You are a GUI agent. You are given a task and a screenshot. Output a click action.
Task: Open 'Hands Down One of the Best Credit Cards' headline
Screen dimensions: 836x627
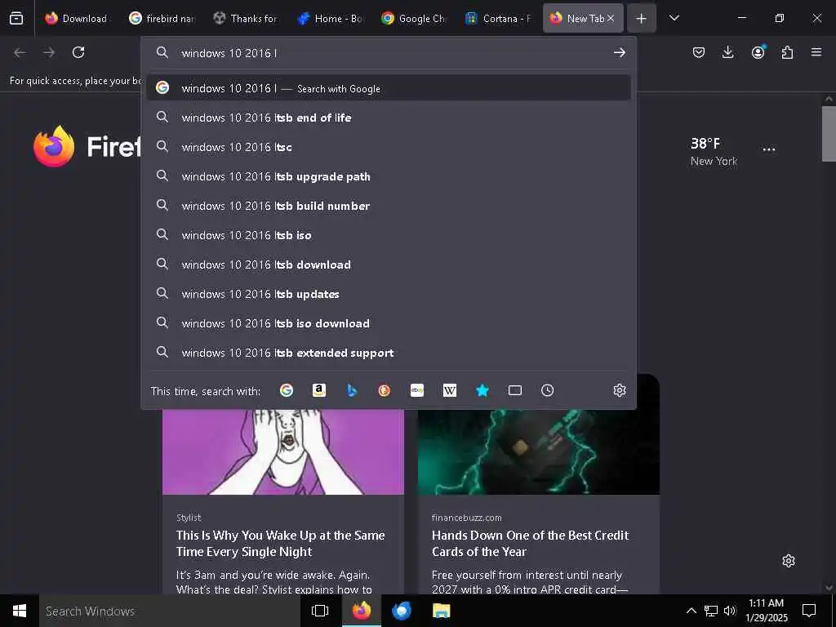(530, 543)
